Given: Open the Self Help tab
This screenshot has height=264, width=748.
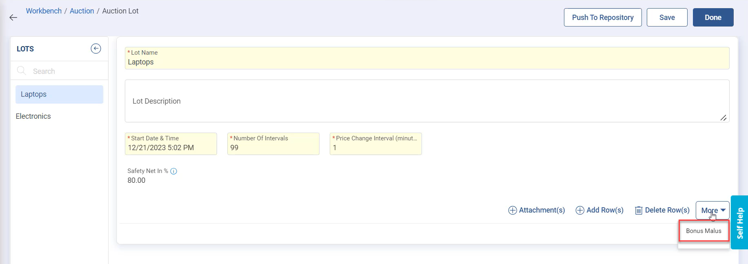Looking at the screenshot, I should point(739,222).
